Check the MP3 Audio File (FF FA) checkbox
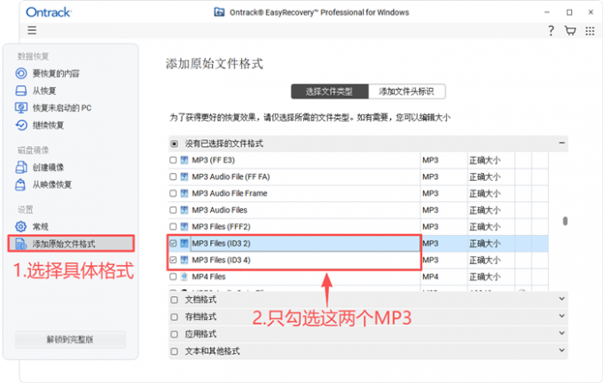 point(173,176)
